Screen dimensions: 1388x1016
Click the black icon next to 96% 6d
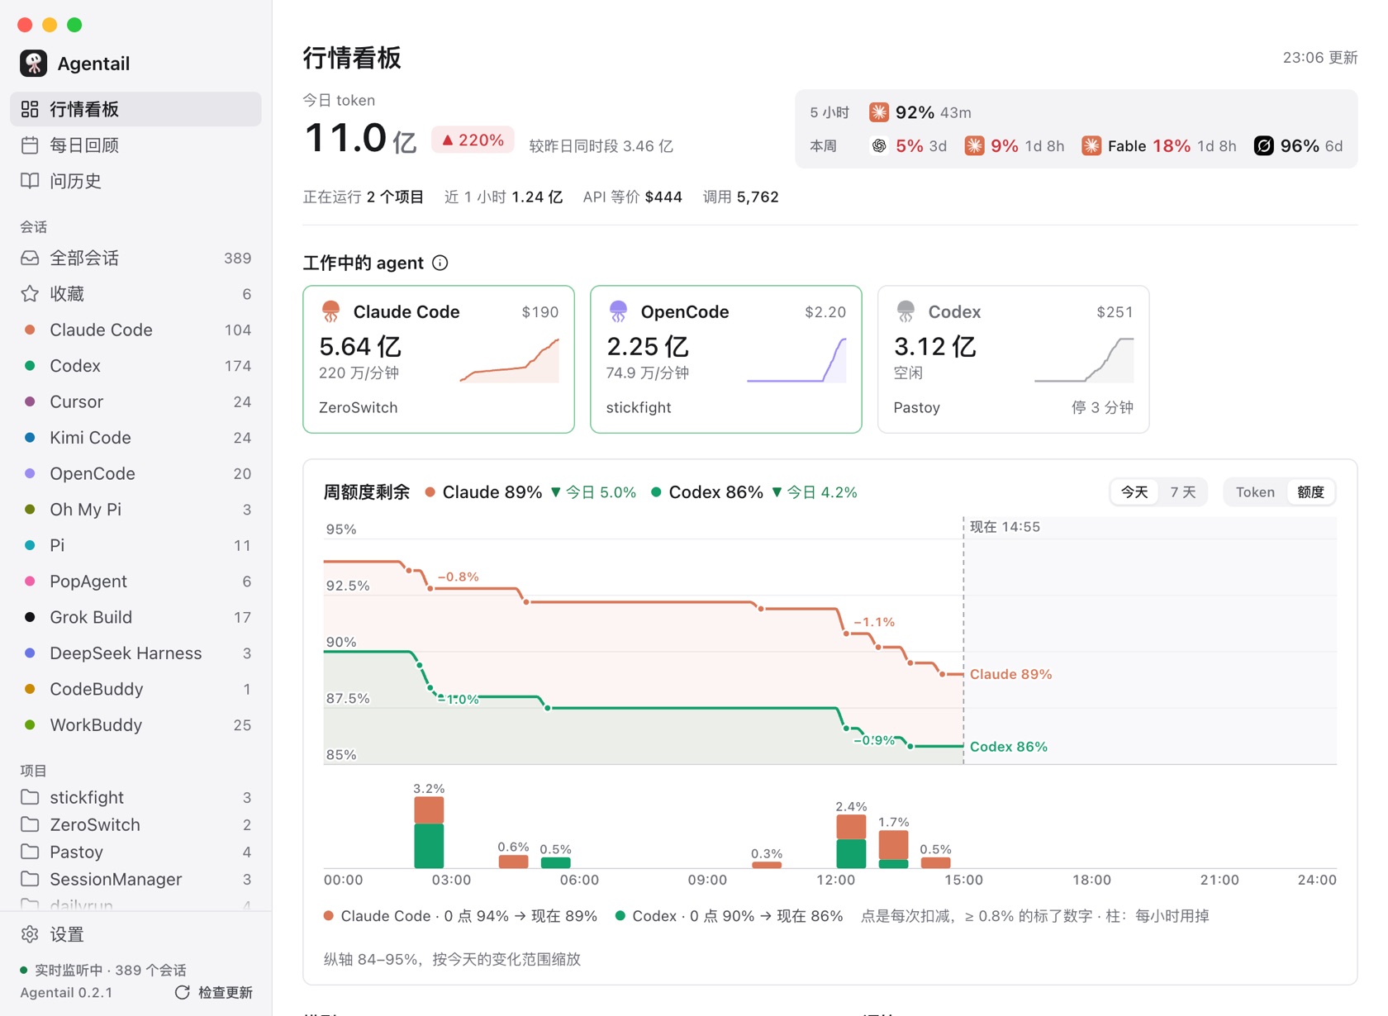[1263, 146]
